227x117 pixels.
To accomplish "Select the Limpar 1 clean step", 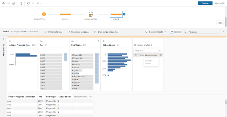I will pyautogui.click(x=65, y=14).
